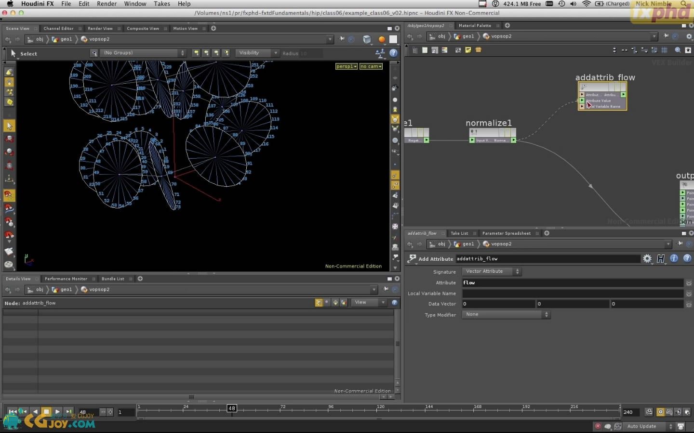Open the Signature Vector Attribute dropdown
Screen dimensions: 694x433
click(492, 271)
